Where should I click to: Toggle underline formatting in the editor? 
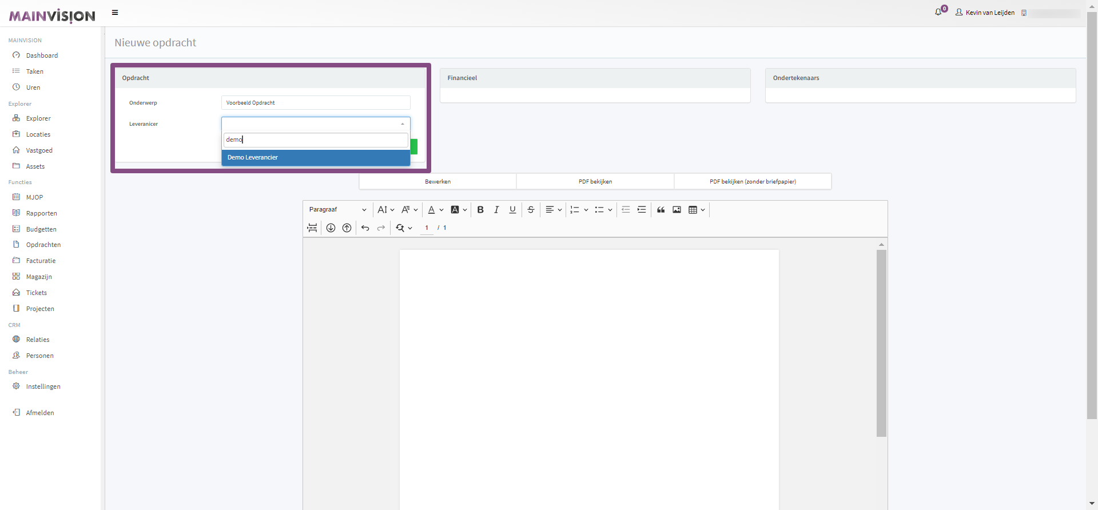pos(512,210)
